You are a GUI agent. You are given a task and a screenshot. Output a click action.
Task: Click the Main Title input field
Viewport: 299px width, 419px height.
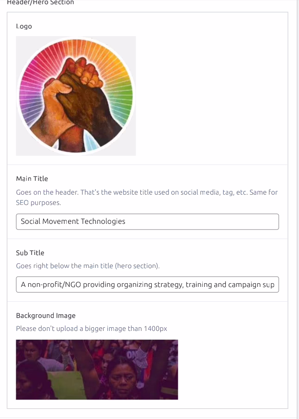[147, 222]
